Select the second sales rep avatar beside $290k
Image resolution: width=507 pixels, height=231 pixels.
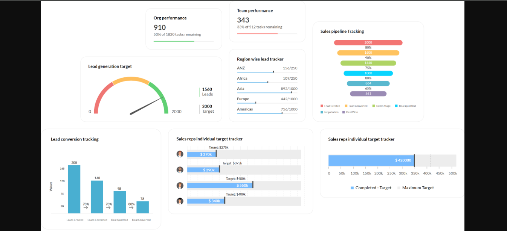(180, 170)
